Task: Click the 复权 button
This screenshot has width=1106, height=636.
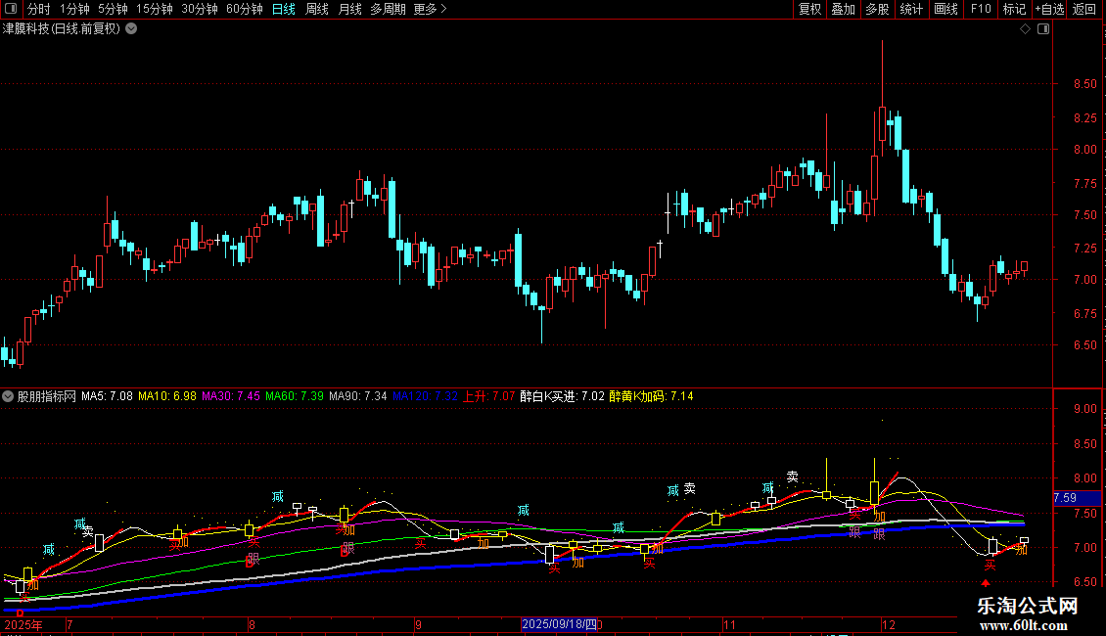Action: [809, 9]
